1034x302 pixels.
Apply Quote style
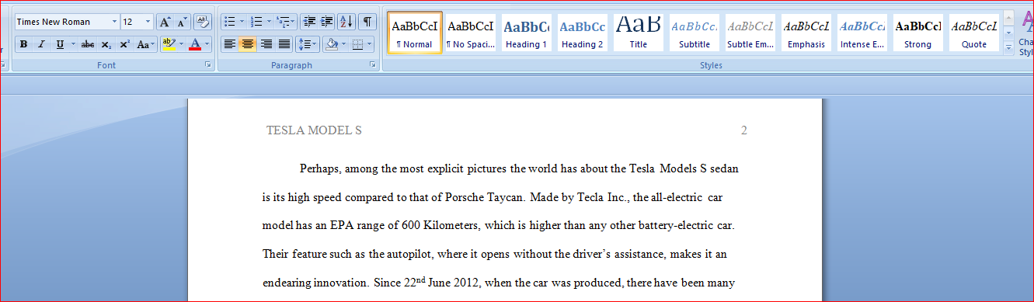tap(974, 33)
